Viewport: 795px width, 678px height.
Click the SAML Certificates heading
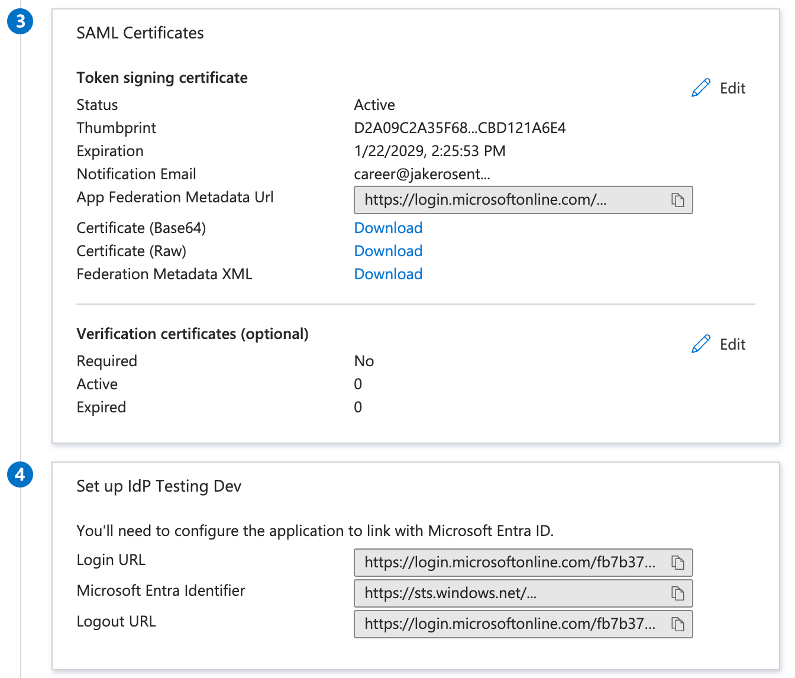(x=140, y=33)
